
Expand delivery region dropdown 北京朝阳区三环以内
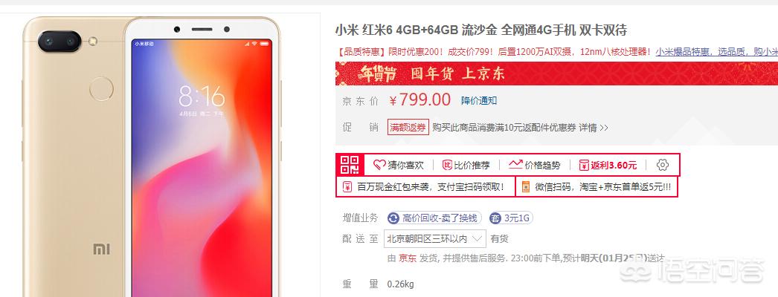point(434,239)
